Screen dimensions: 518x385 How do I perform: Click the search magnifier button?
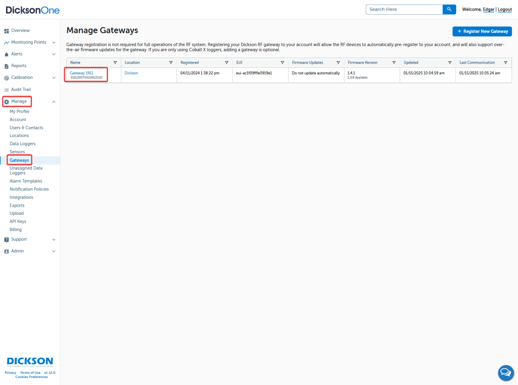[x=449, y=10]
